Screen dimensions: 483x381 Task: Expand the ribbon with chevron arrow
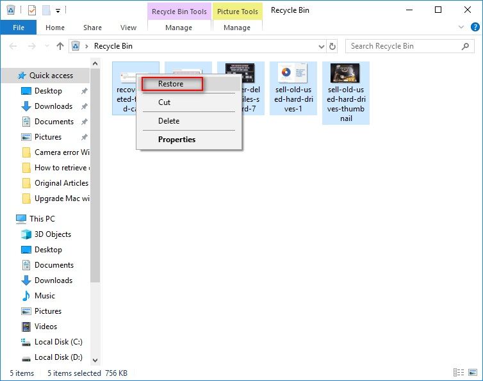pos(461,27)
